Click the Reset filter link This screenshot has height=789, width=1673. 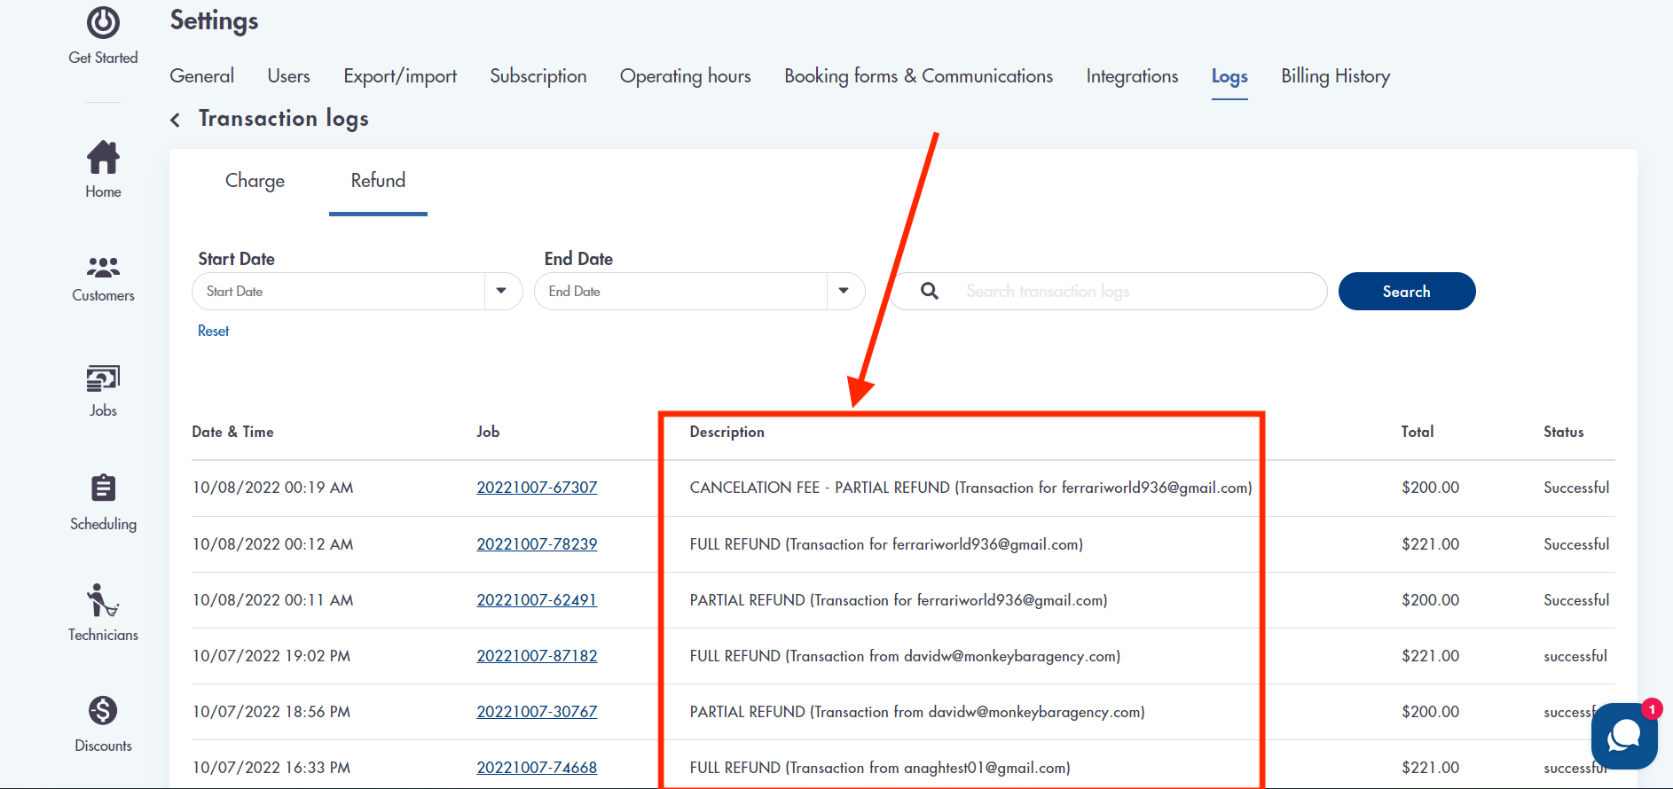[x=213, y=331]
